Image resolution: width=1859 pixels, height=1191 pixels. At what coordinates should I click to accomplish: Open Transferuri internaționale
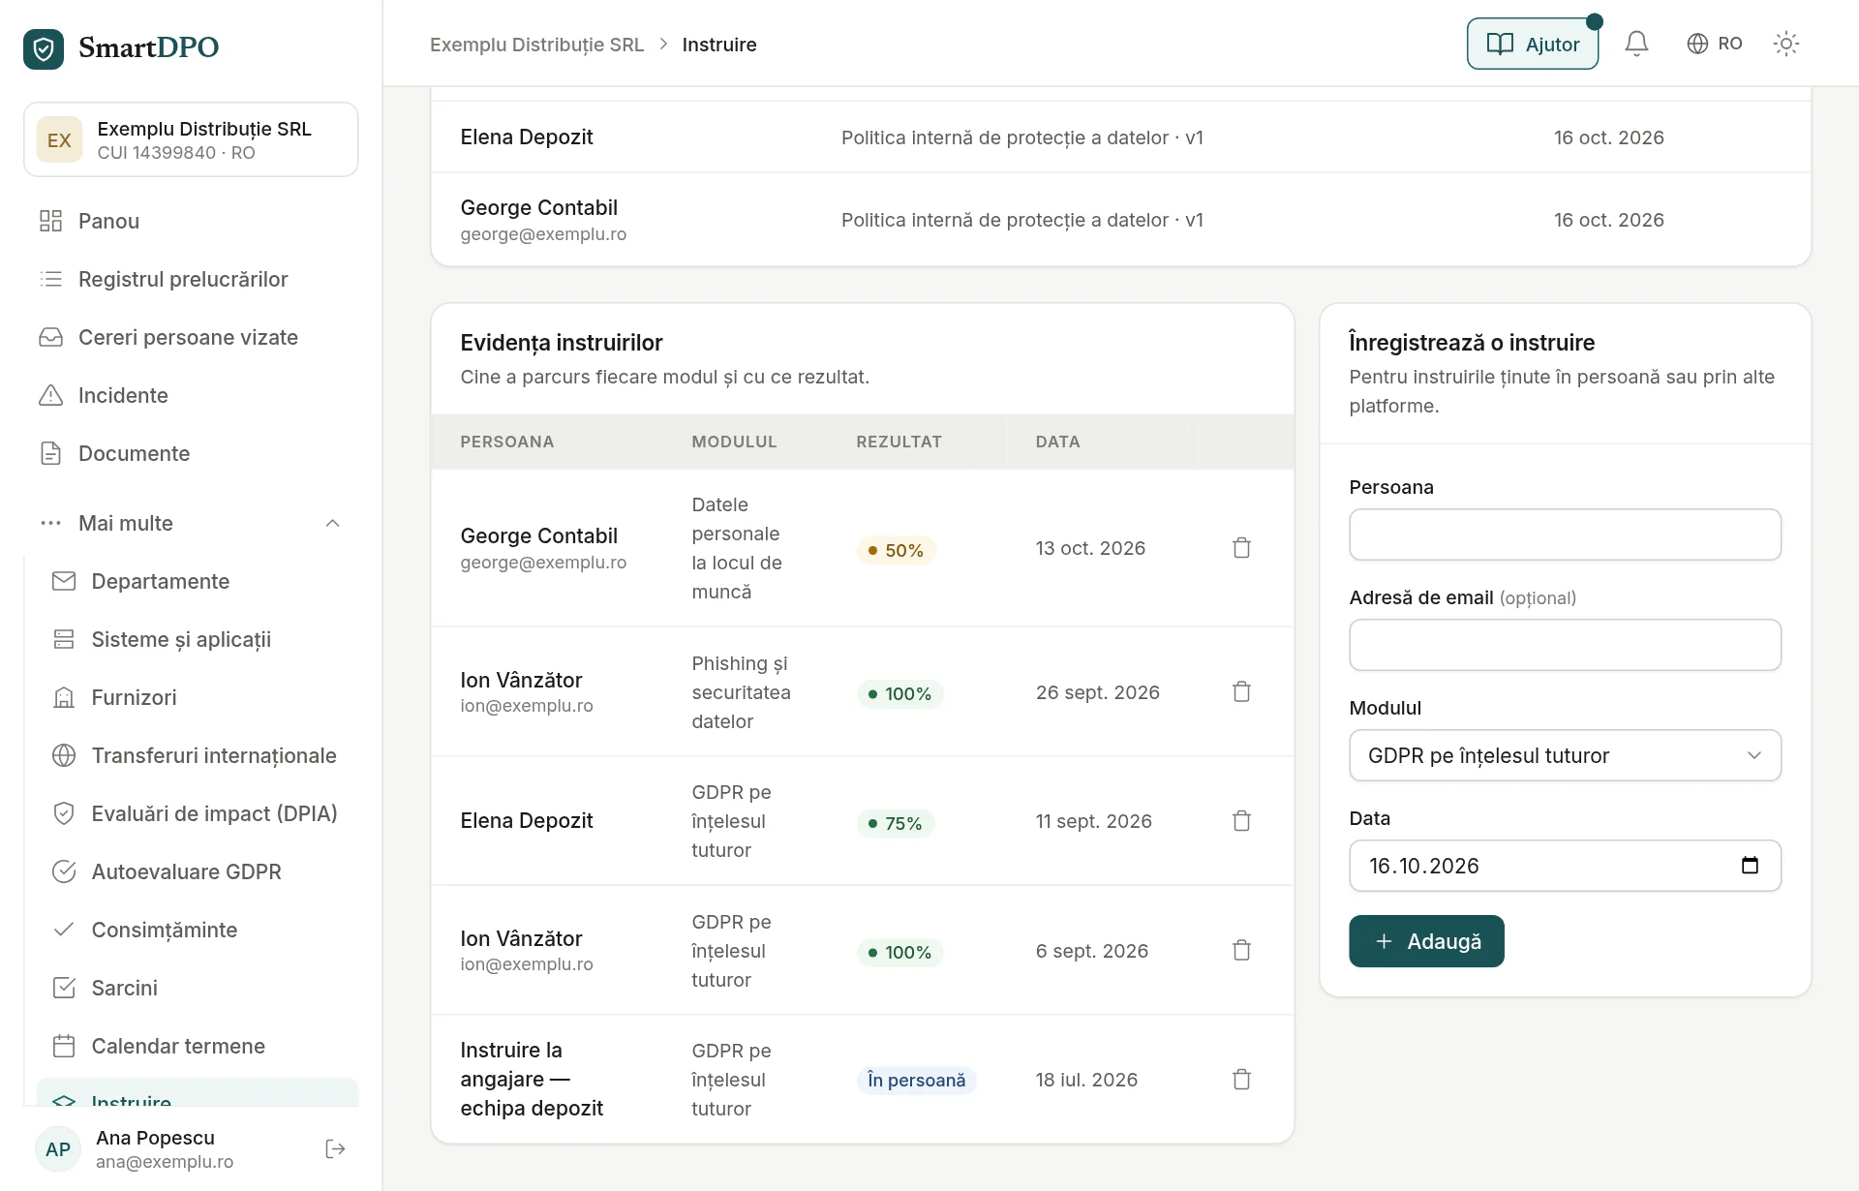point(198,755)
